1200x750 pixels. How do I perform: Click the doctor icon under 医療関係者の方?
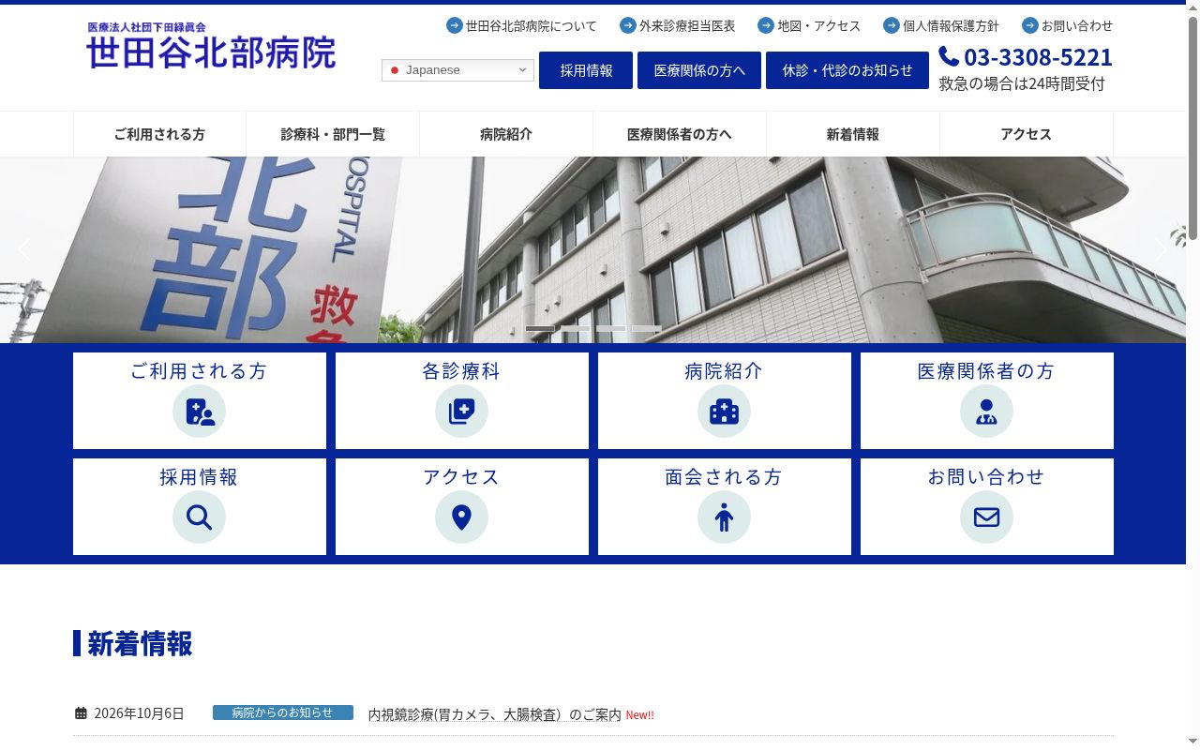pos(987,412)
